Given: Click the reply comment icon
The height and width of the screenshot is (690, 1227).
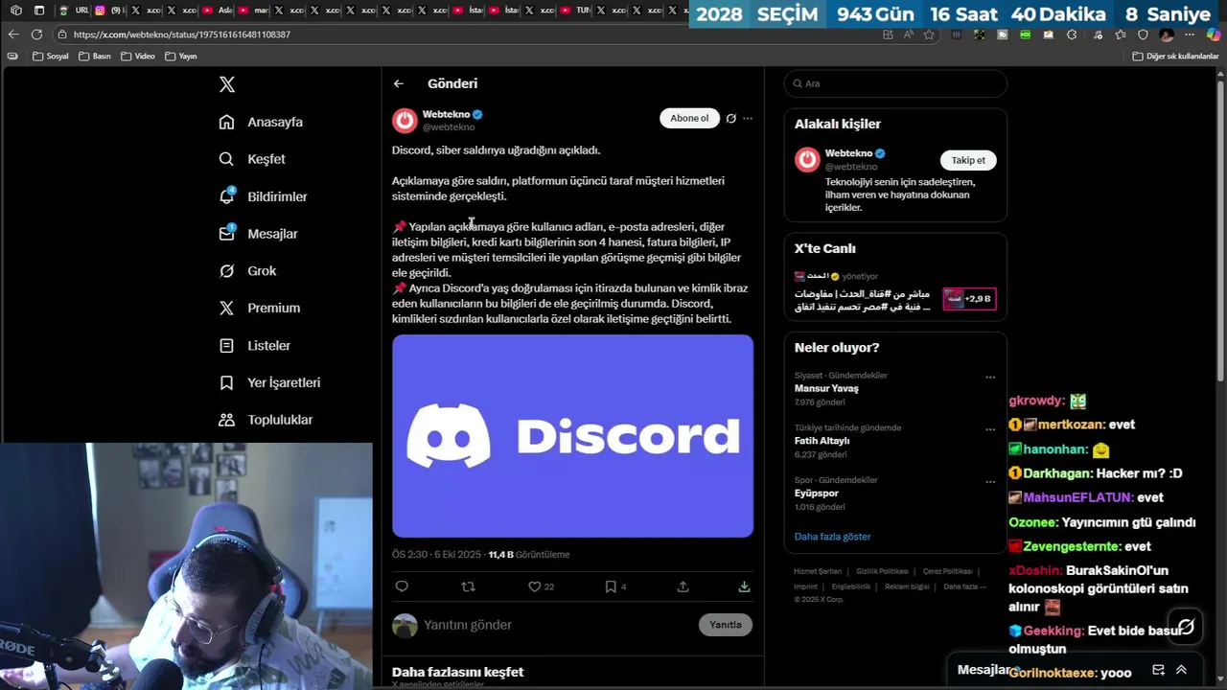Looking at the screenshot, I should [x=402, y=586].
